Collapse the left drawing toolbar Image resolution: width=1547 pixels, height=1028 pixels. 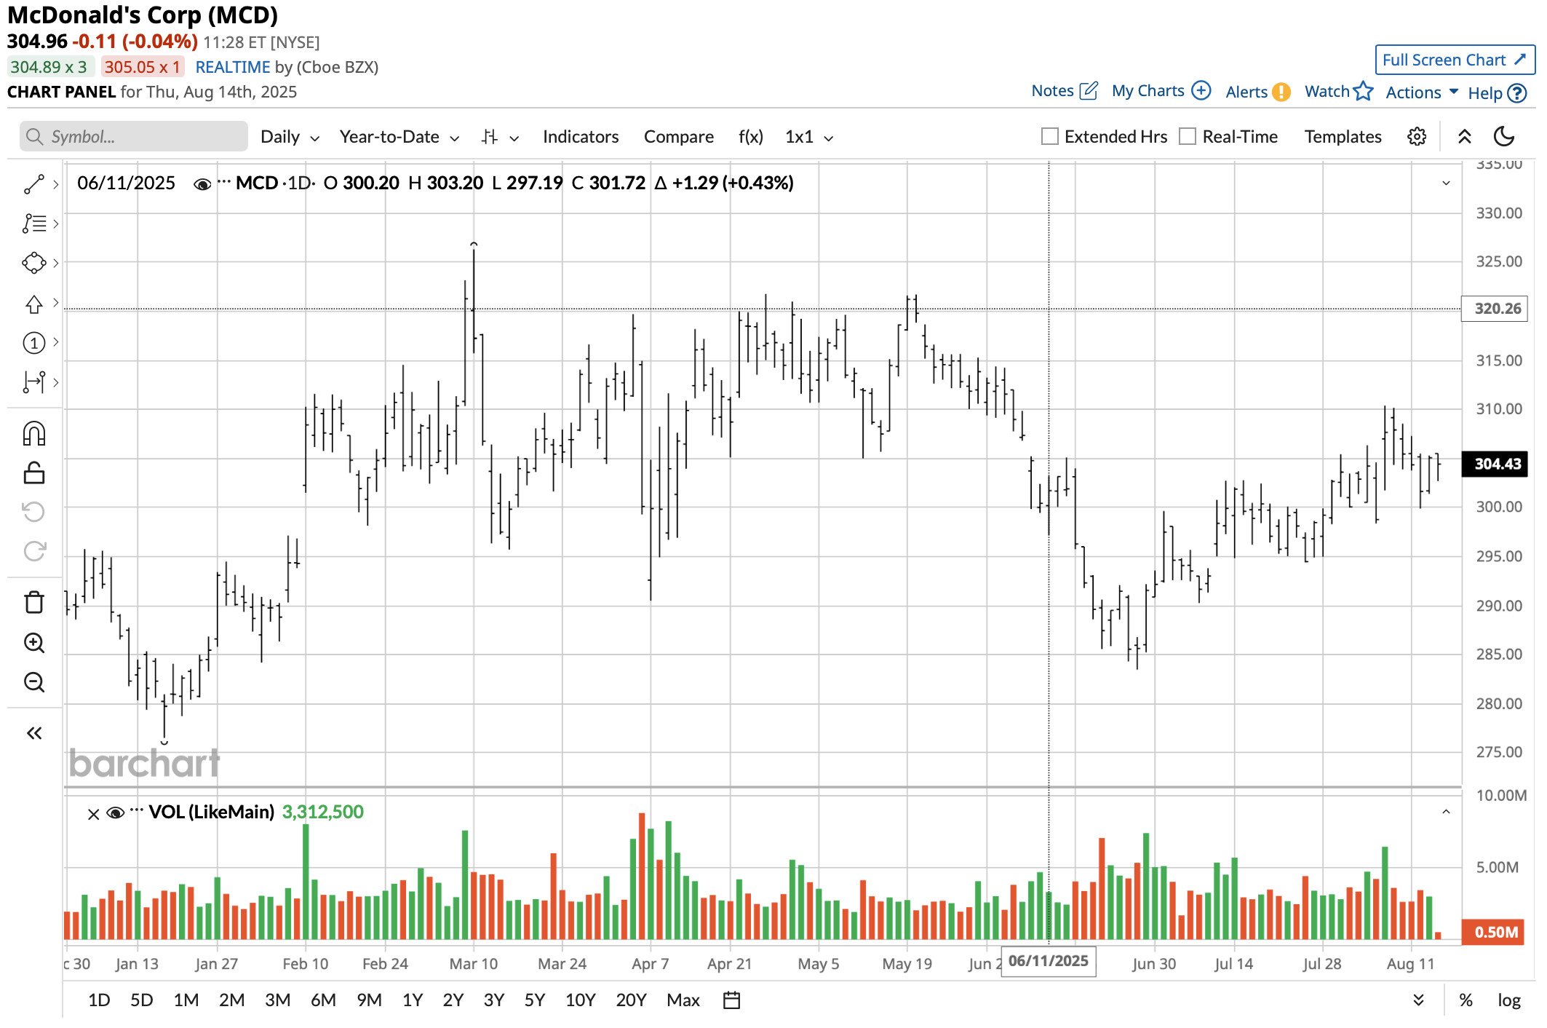click(33, 733)
